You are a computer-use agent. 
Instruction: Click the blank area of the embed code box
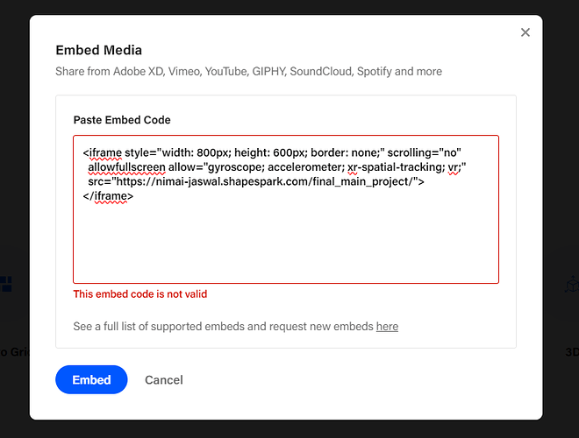click(x=286, y=244)
